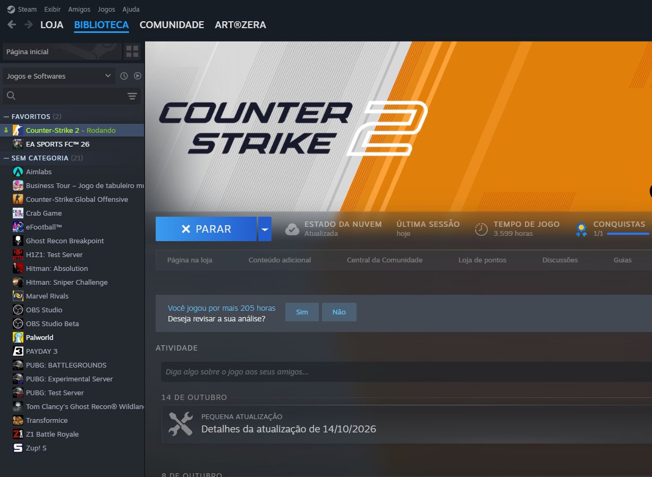The width and height of the screenshot is (652, 477).
Task: Collapse the SEM CATEGORIA section
Action: [x=6, y=158]
